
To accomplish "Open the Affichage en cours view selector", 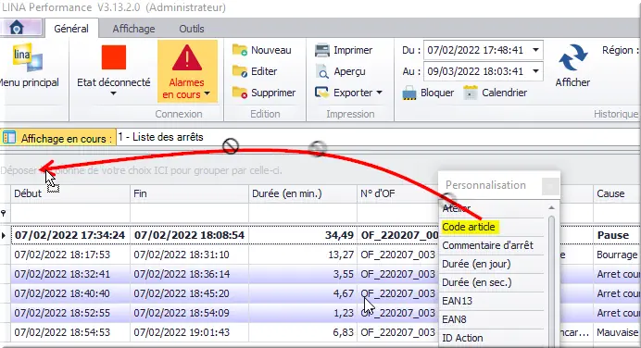I will coord(378,137).
